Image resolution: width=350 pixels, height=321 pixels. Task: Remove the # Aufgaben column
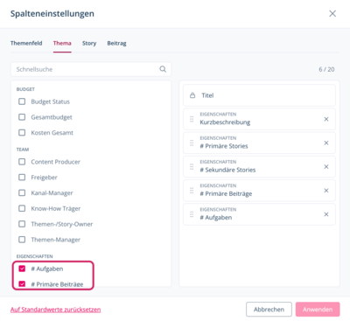click(326, 214)
